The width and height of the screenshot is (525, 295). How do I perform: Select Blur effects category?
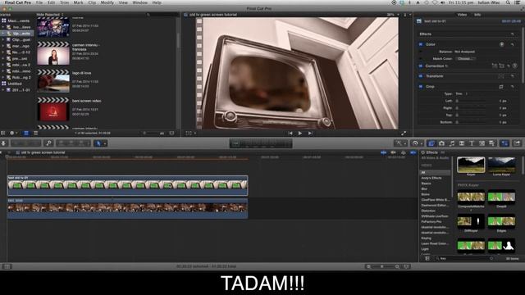[424, 189]
